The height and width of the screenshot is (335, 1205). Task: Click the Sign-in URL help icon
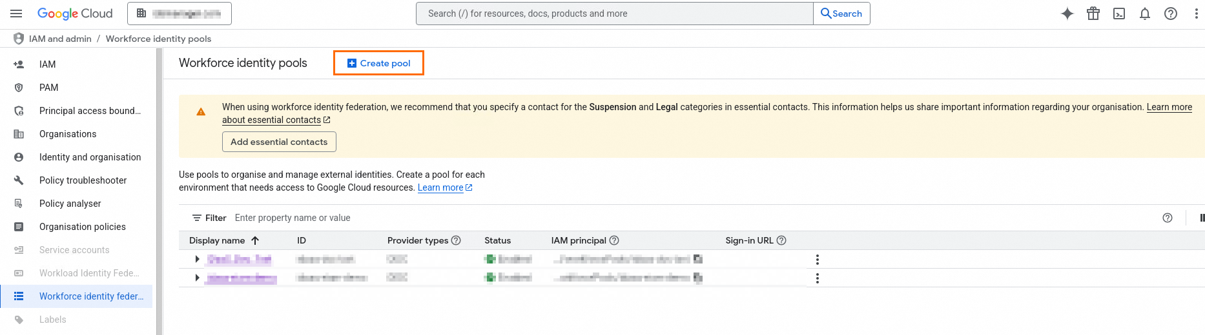click(781, 240)
